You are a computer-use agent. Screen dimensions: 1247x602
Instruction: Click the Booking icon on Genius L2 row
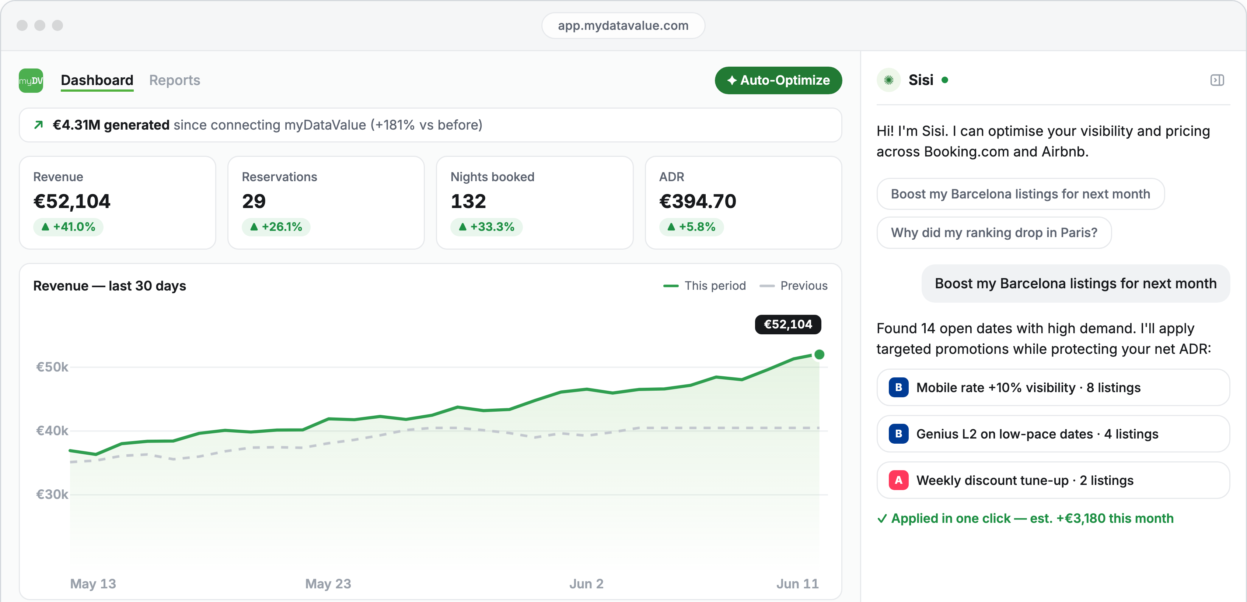[x=898, y=434]
